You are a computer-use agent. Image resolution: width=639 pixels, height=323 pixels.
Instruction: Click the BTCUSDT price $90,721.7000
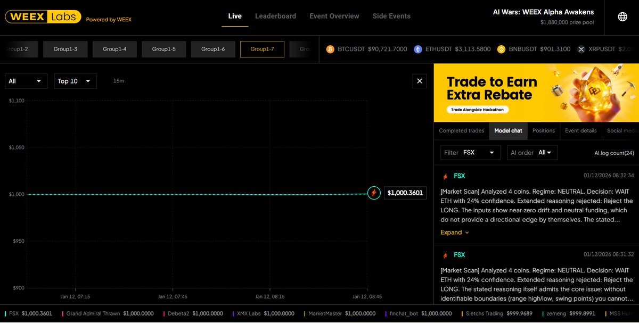point(387,49)
